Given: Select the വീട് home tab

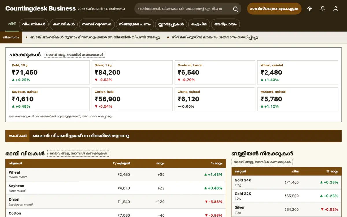Looking at the screenshot, I should click(x=12, y=24).
